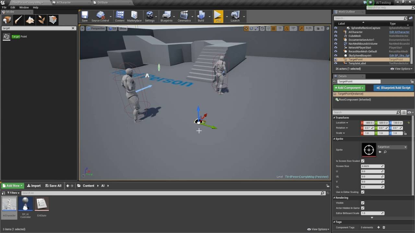Toggle grid snapping in the viewport
This screenshot has width=415, height=233.
tap(274, 28)
